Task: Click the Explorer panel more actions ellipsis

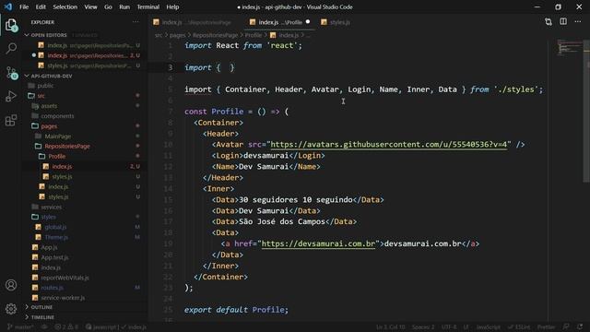Action: pyautogui.click(x=136, y=22)
